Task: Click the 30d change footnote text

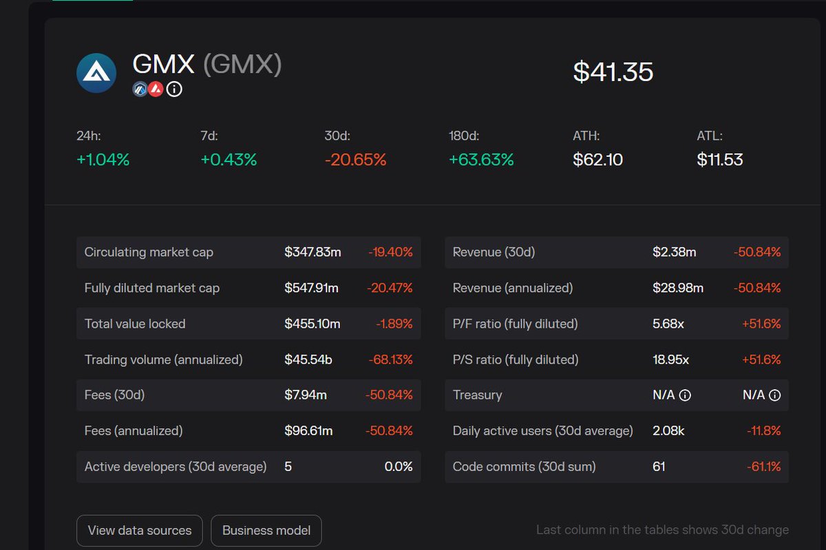Action: 662,530
